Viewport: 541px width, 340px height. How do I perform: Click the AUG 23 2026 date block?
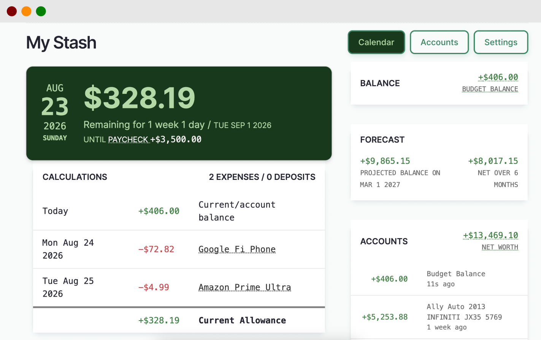coord(55,112)
